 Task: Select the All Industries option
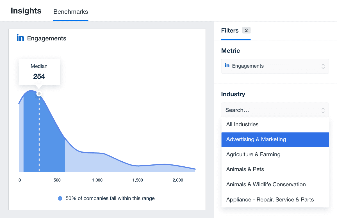tap(242, 124)
